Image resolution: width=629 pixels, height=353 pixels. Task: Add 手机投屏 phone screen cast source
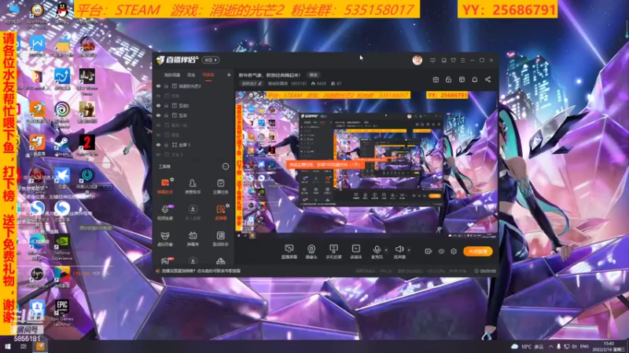[x=333, y=252]
